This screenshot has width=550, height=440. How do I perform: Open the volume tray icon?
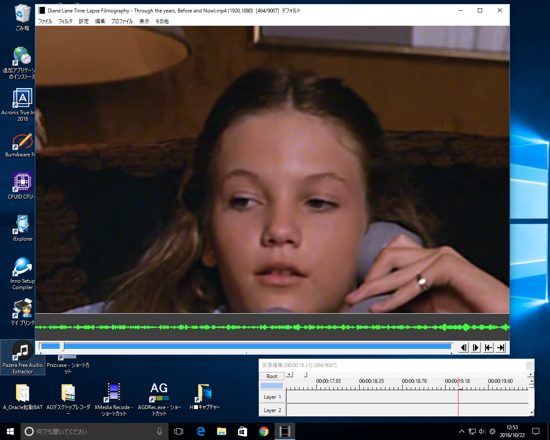tap(482, 431)
